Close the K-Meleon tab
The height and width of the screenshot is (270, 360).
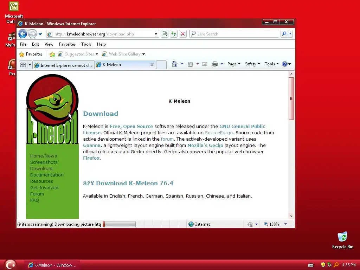click(152, 65)
